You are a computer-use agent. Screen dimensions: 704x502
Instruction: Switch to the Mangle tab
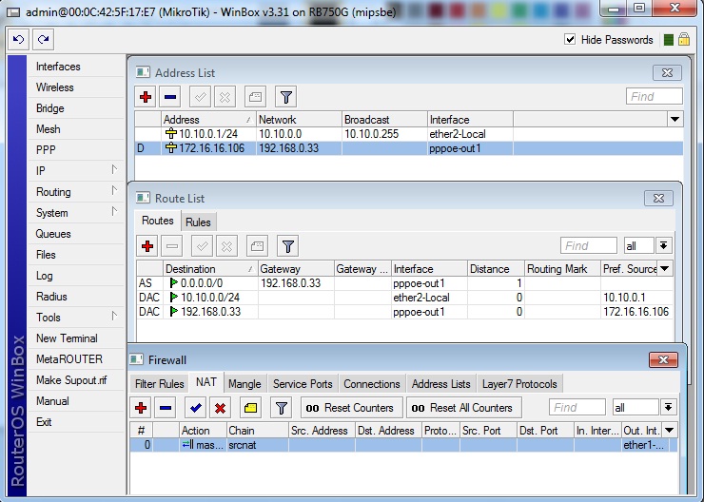[244, 384]
